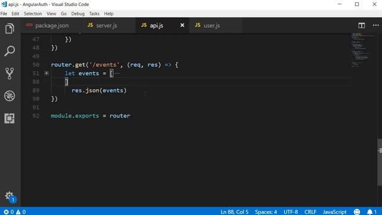Click the Spaces: 4 indentation setting
Screen dimensions: 382x215
(266, 212)
